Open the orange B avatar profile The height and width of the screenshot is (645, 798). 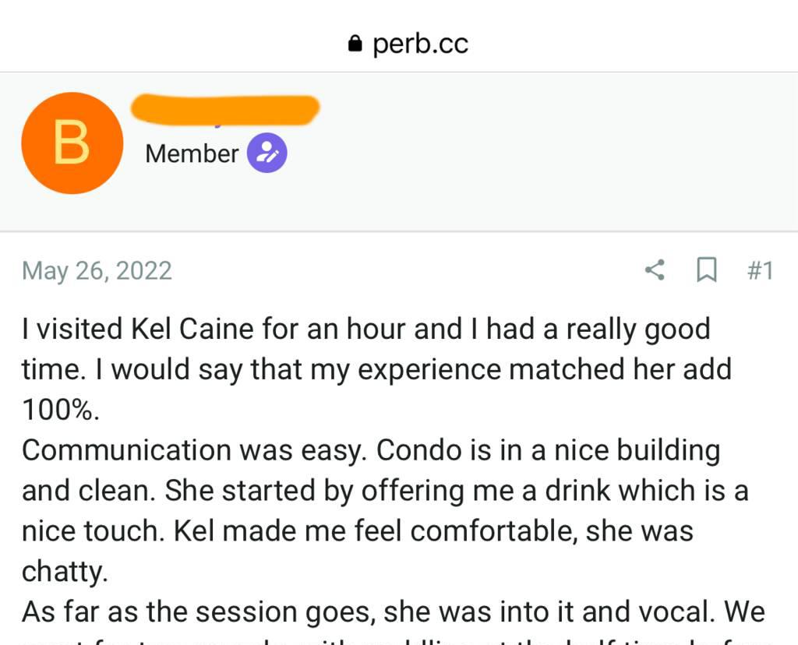[x=72, y=143]
